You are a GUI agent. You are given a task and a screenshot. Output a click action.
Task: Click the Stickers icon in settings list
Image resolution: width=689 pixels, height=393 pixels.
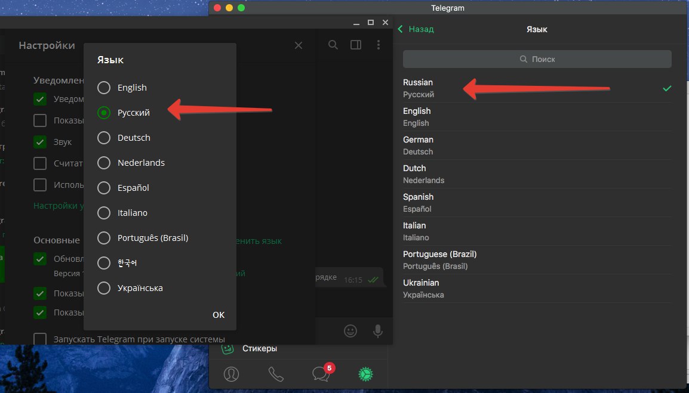(227, 349)
